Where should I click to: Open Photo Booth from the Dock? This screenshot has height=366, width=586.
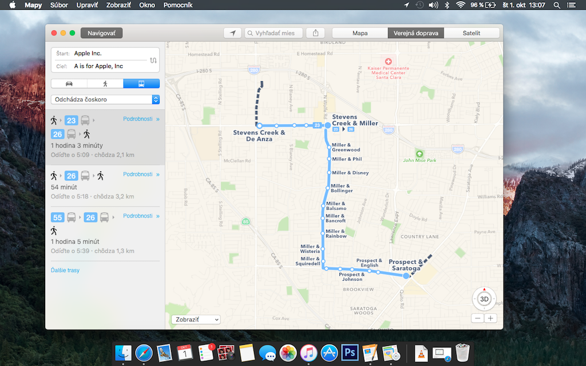pos(225,352)
